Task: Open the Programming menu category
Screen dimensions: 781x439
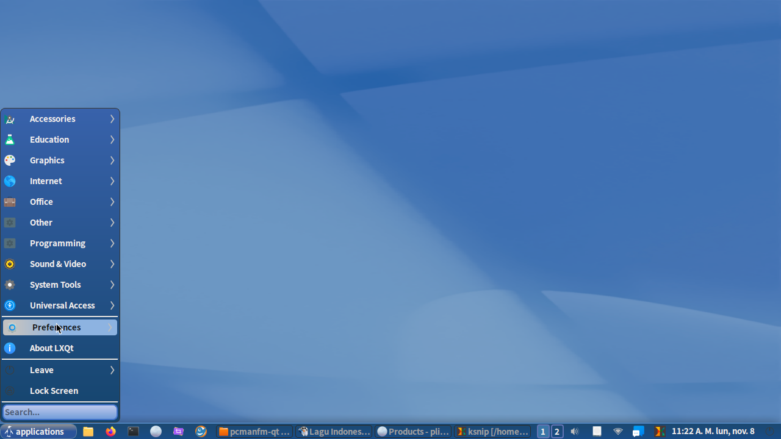Action: point(60,243)
